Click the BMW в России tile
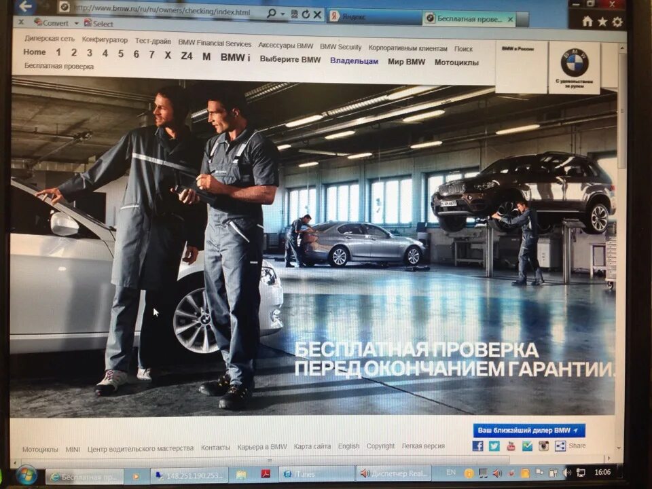The width and height of the screenshot is (652, 489). (521, 67)
